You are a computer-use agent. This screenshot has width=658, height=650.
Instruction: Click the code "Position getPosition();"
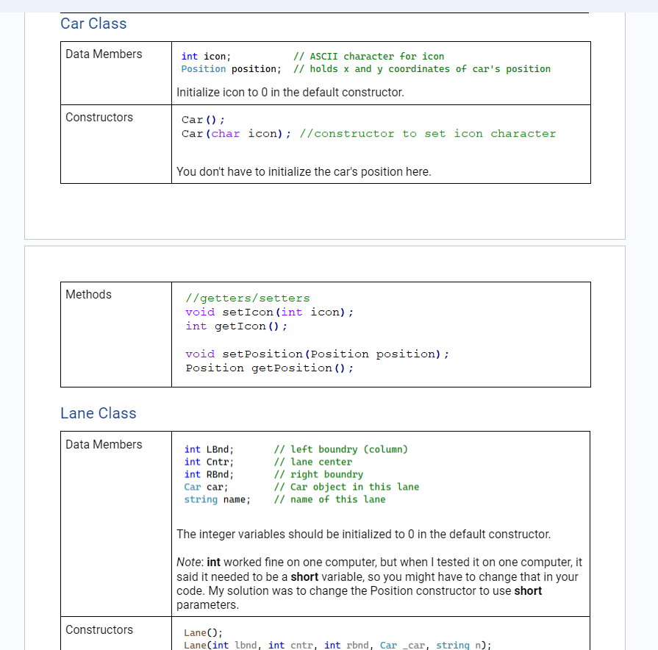[269, 368]
